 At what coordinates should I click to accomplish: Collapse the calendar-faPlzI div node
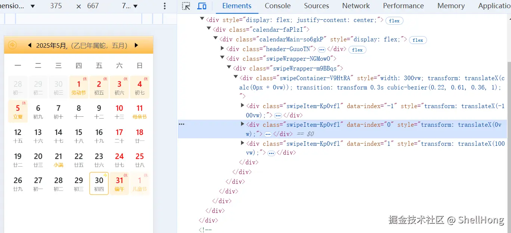pyautogui.click(x=209, y=28)
